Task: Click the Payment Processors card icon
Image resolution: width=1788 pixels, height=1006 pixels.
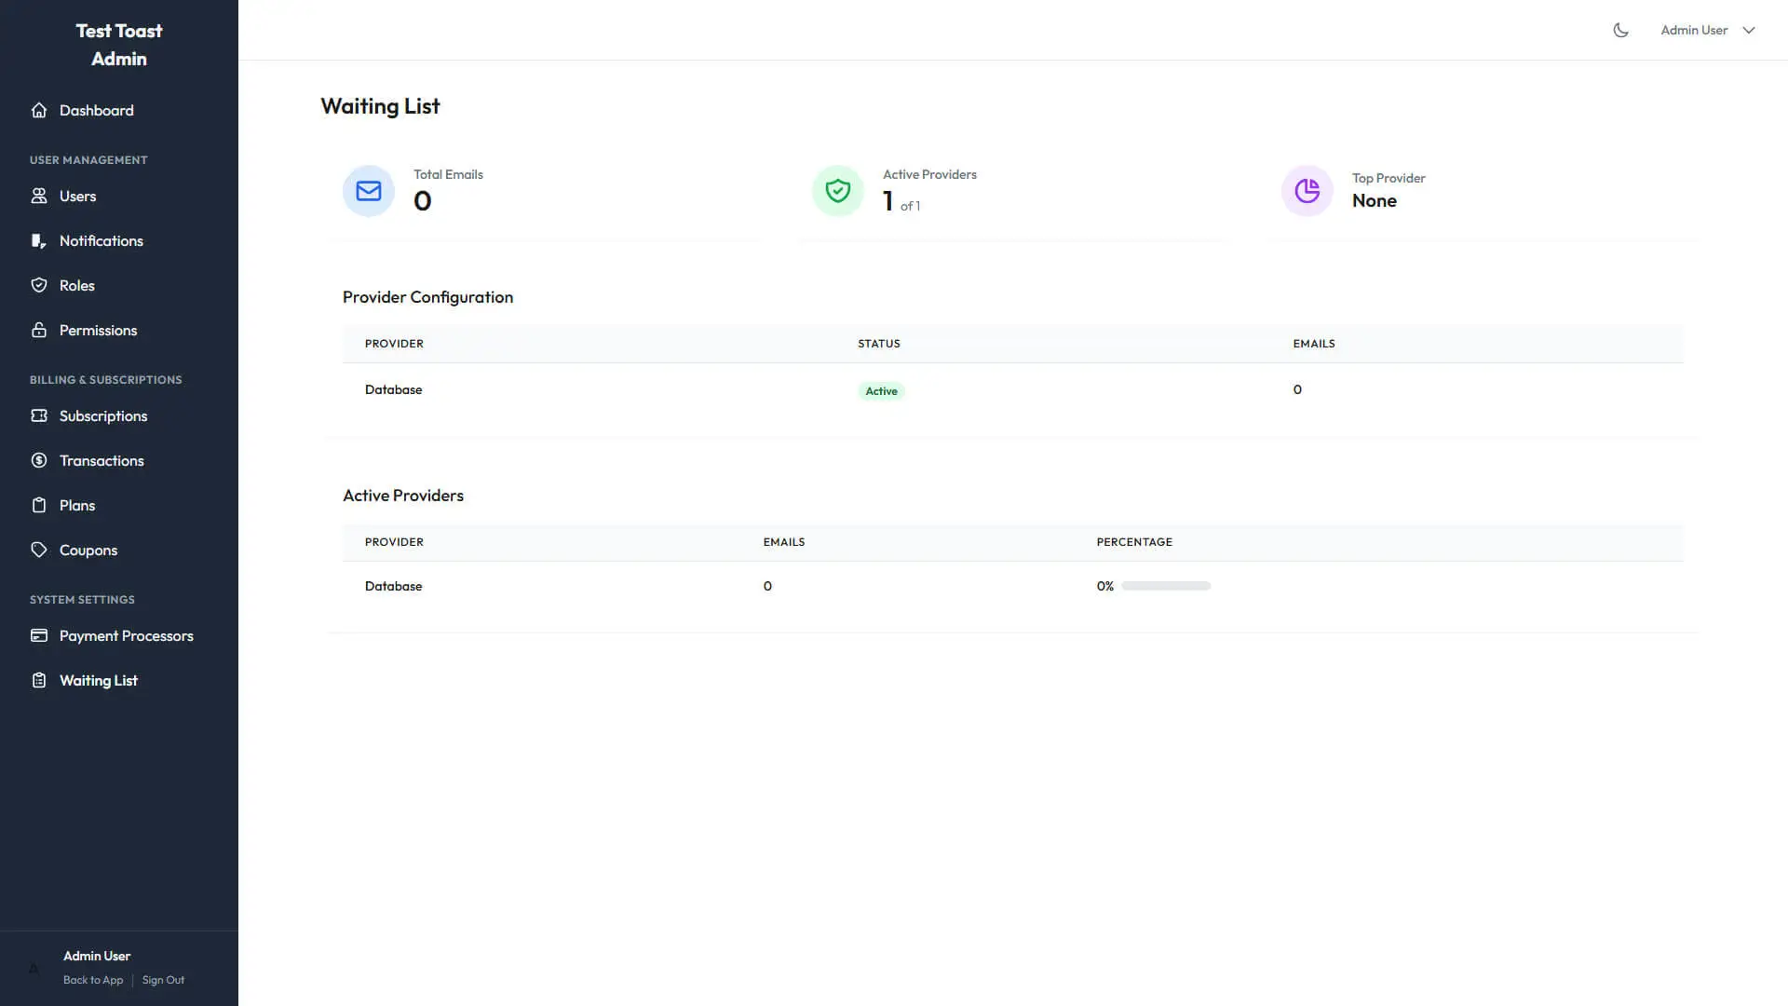Action: pos(39,635)
